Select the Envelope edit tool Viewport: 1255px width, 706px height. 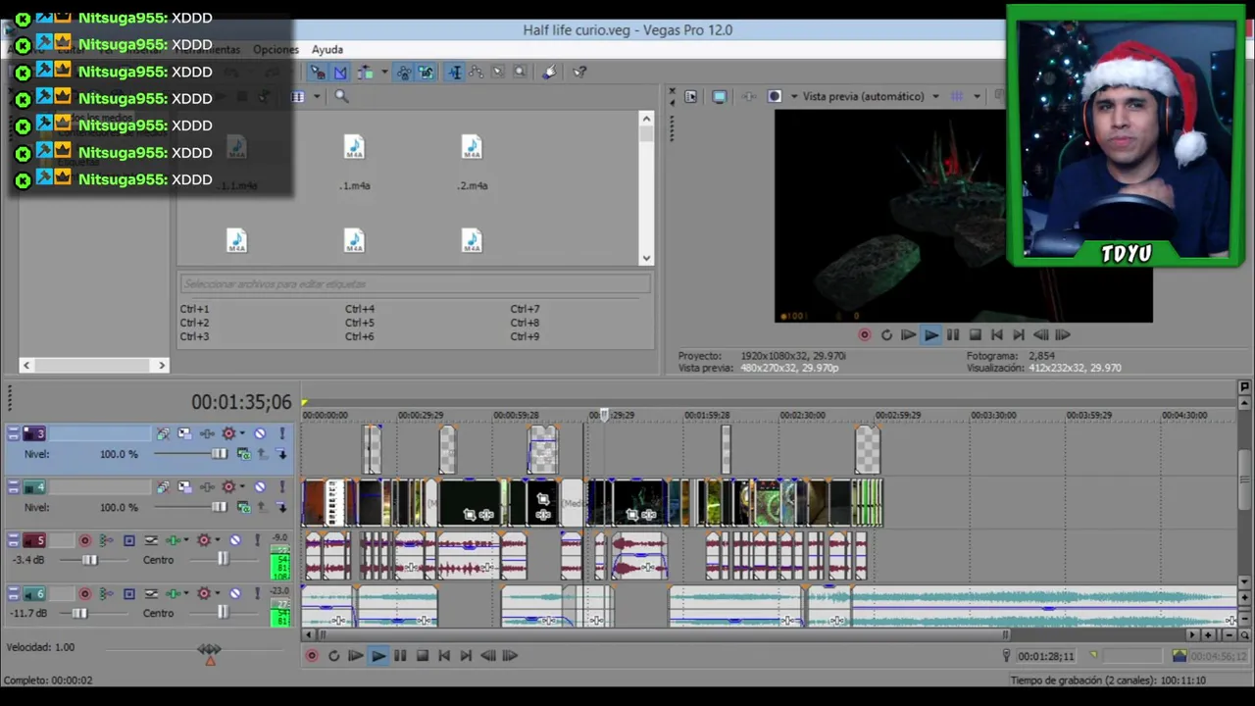tap(476, 72)
